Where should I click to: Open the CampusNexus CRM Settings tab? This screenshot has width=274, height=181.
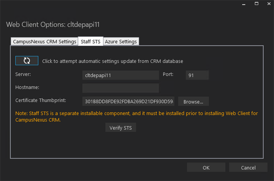click(x=44, y=42)
